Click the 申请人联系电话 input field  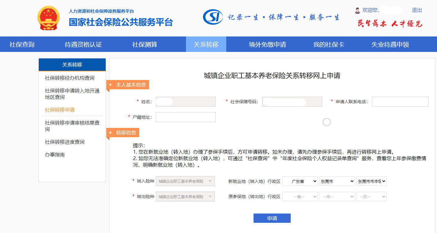[400, 102]
